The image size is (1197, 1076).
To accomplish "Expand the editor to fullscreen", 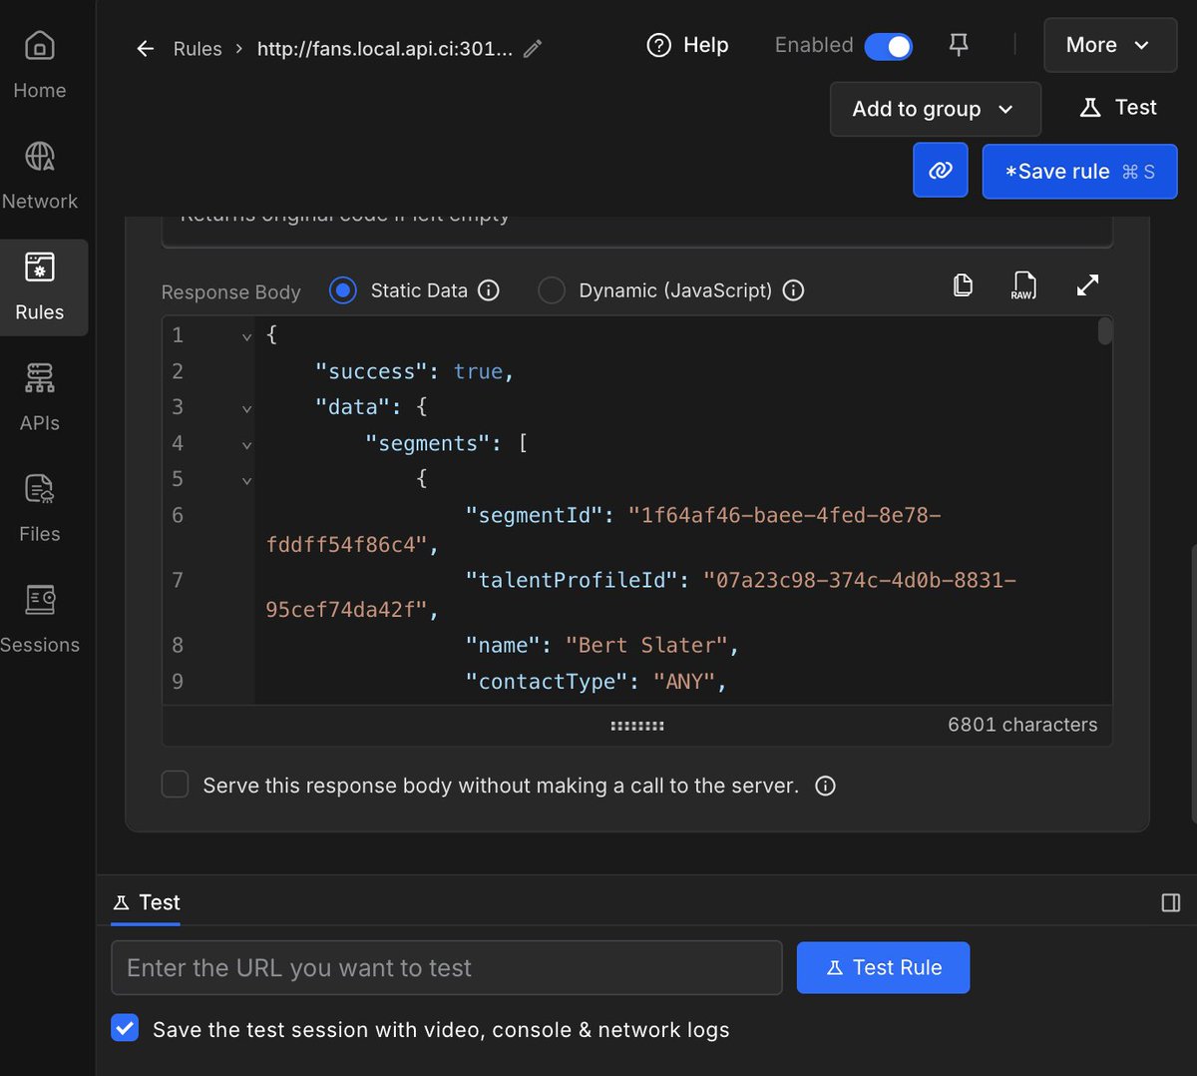I will 1087,285.
